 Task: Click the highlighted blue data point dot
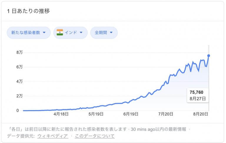pos(209,55)
